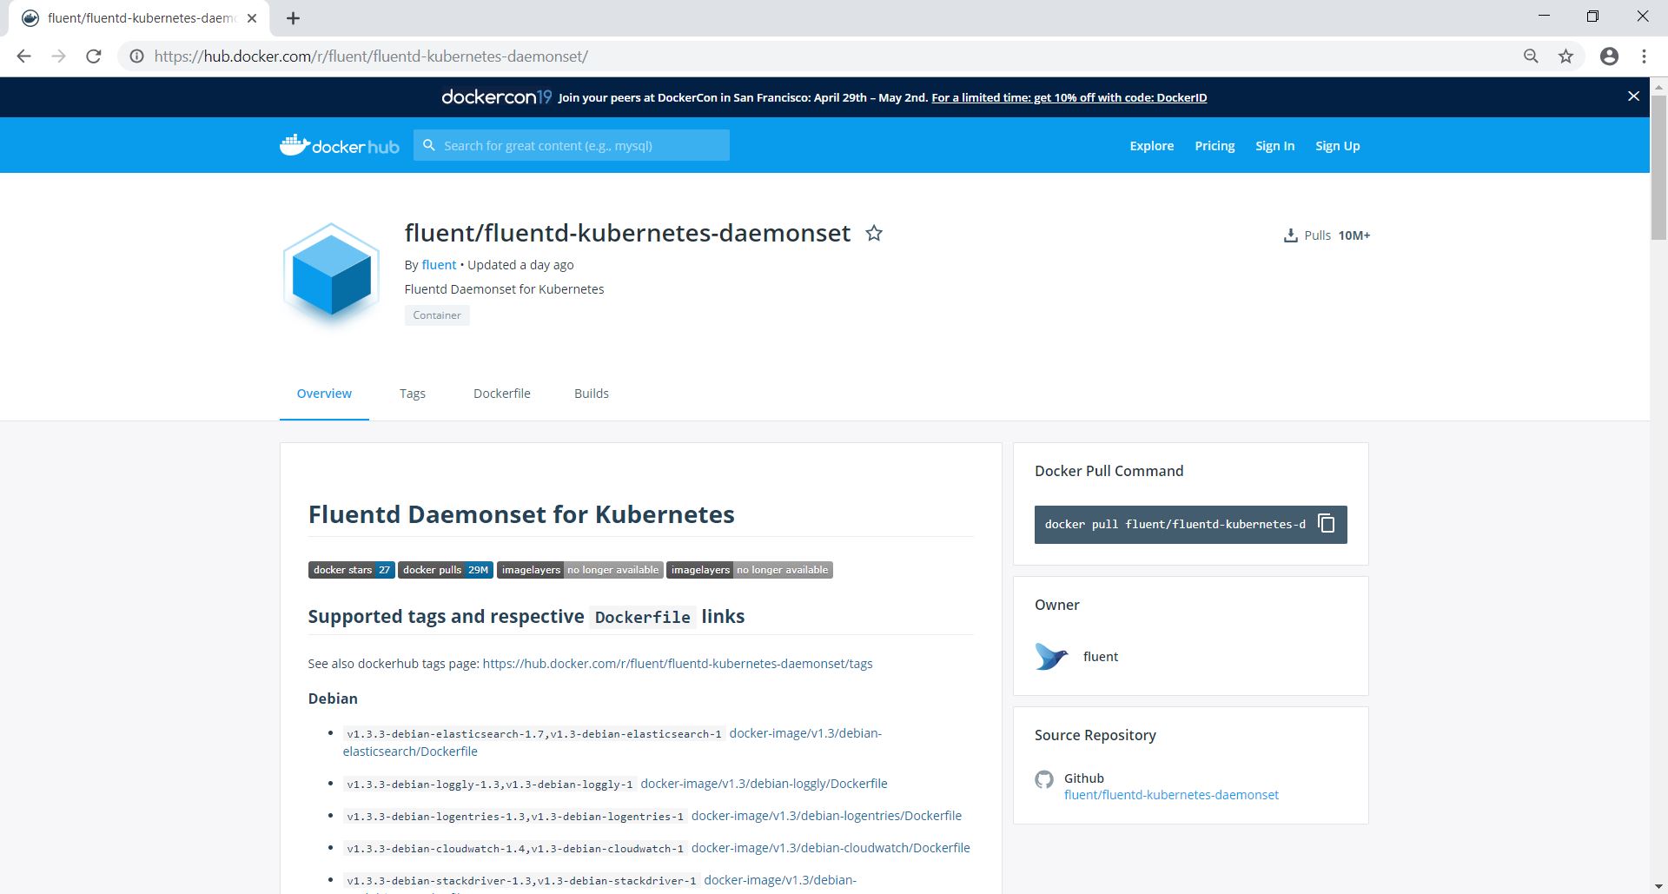
Task: Click the repository title fluent/fluentd-kubernetes-daemonset
Action: [627, 233]
